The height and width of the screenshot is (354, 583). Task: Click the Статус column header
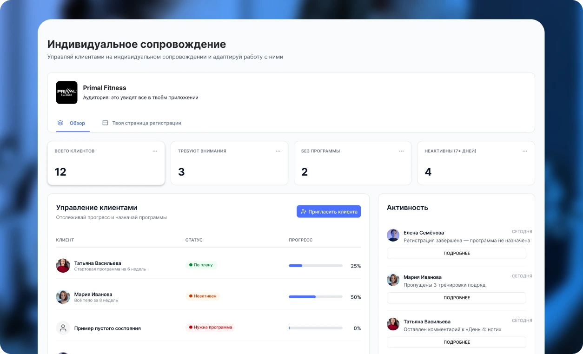tap(194, 240)
